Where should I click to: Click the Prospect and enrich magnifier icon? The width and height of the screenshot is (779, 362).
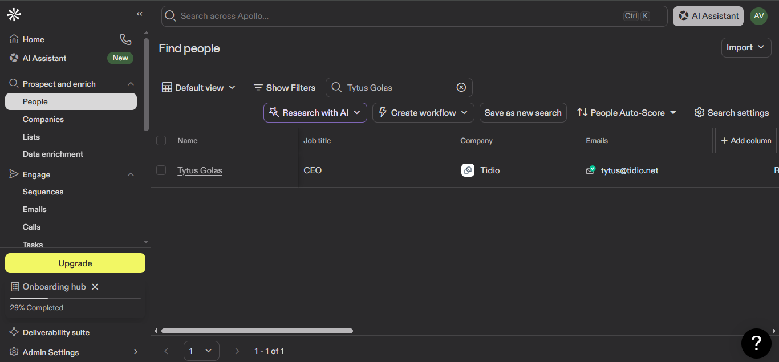pyautogui.click(x=14, y=84)
